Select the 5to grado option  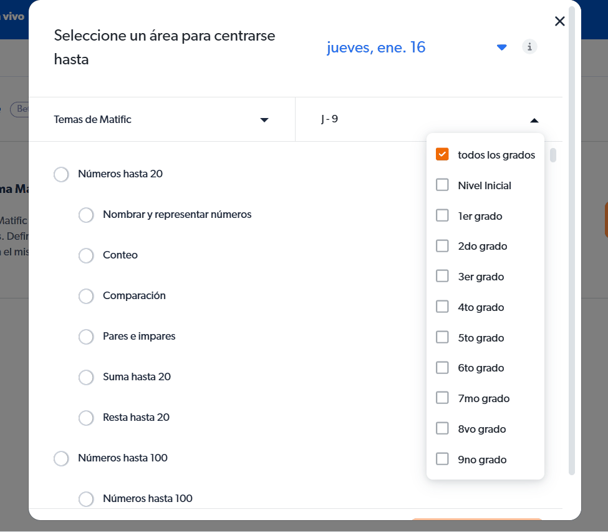point(442,337)
